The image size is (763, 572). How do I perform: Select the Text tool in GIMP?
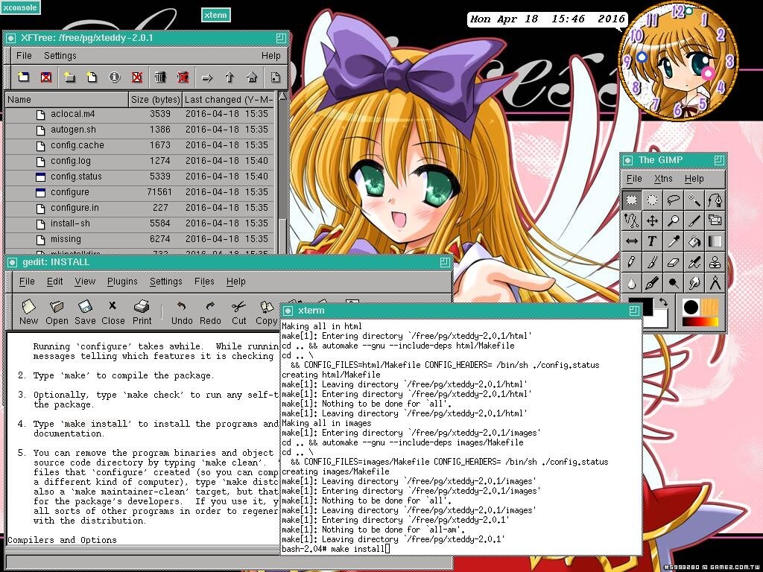[652, 241]
